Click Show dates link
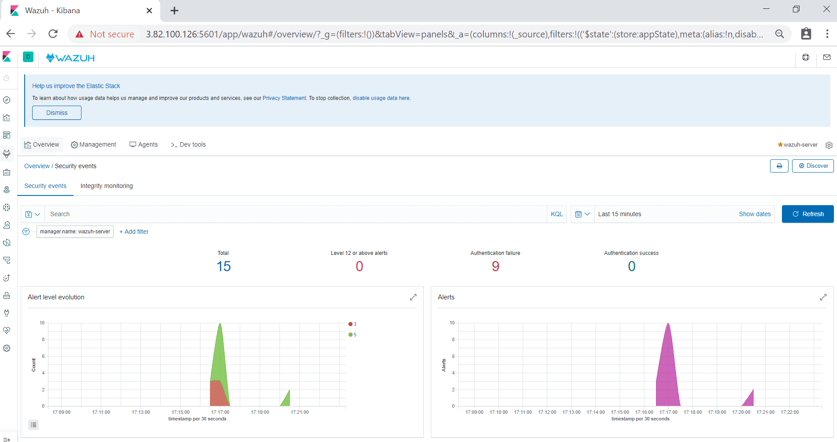837x442 pixels. point(755,214)
